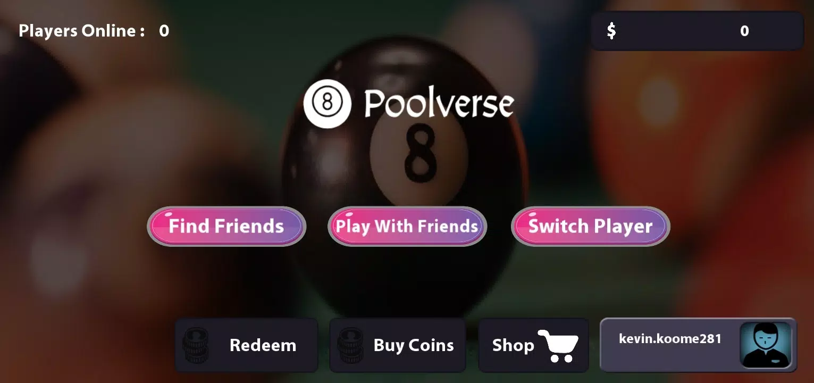Click the kevin.koome281 username

(670, 338)
